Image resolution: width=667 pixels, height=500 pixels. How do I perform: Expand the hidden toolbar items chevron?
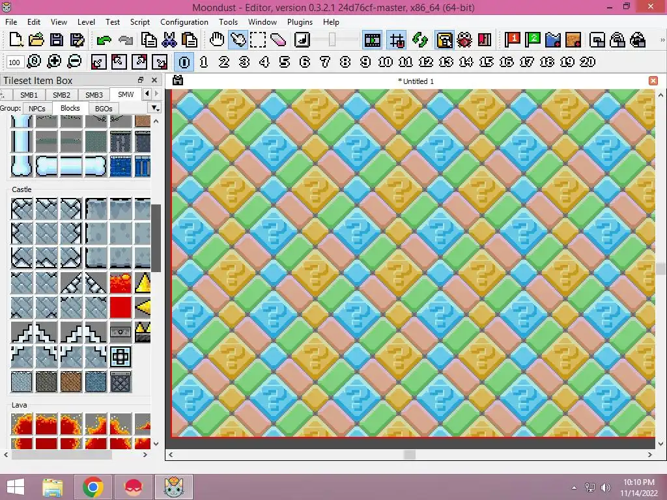point(662,40)
